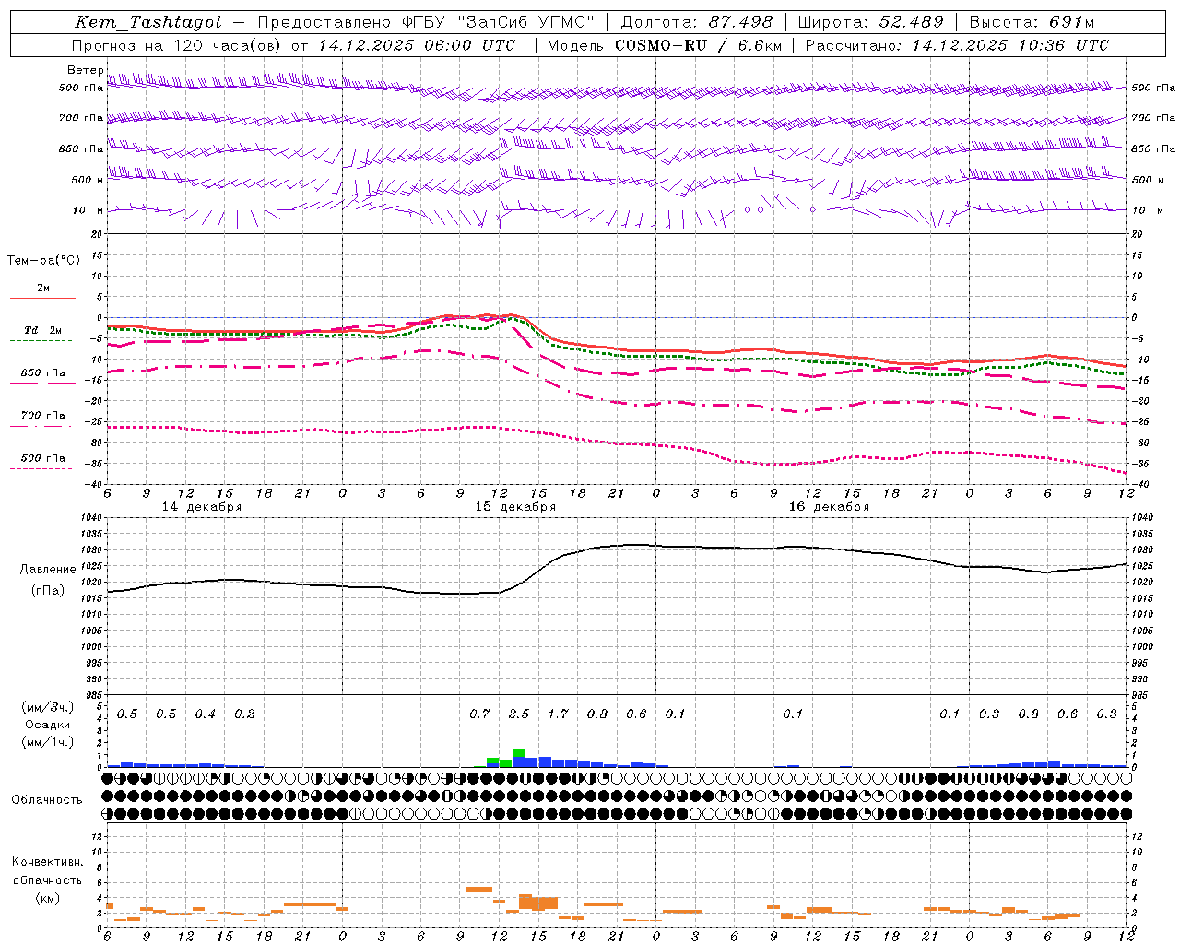Click the pink dotted line under 500 гПа legend
1180x944 pixels.
pyautogui.click(x=41, y=469)
